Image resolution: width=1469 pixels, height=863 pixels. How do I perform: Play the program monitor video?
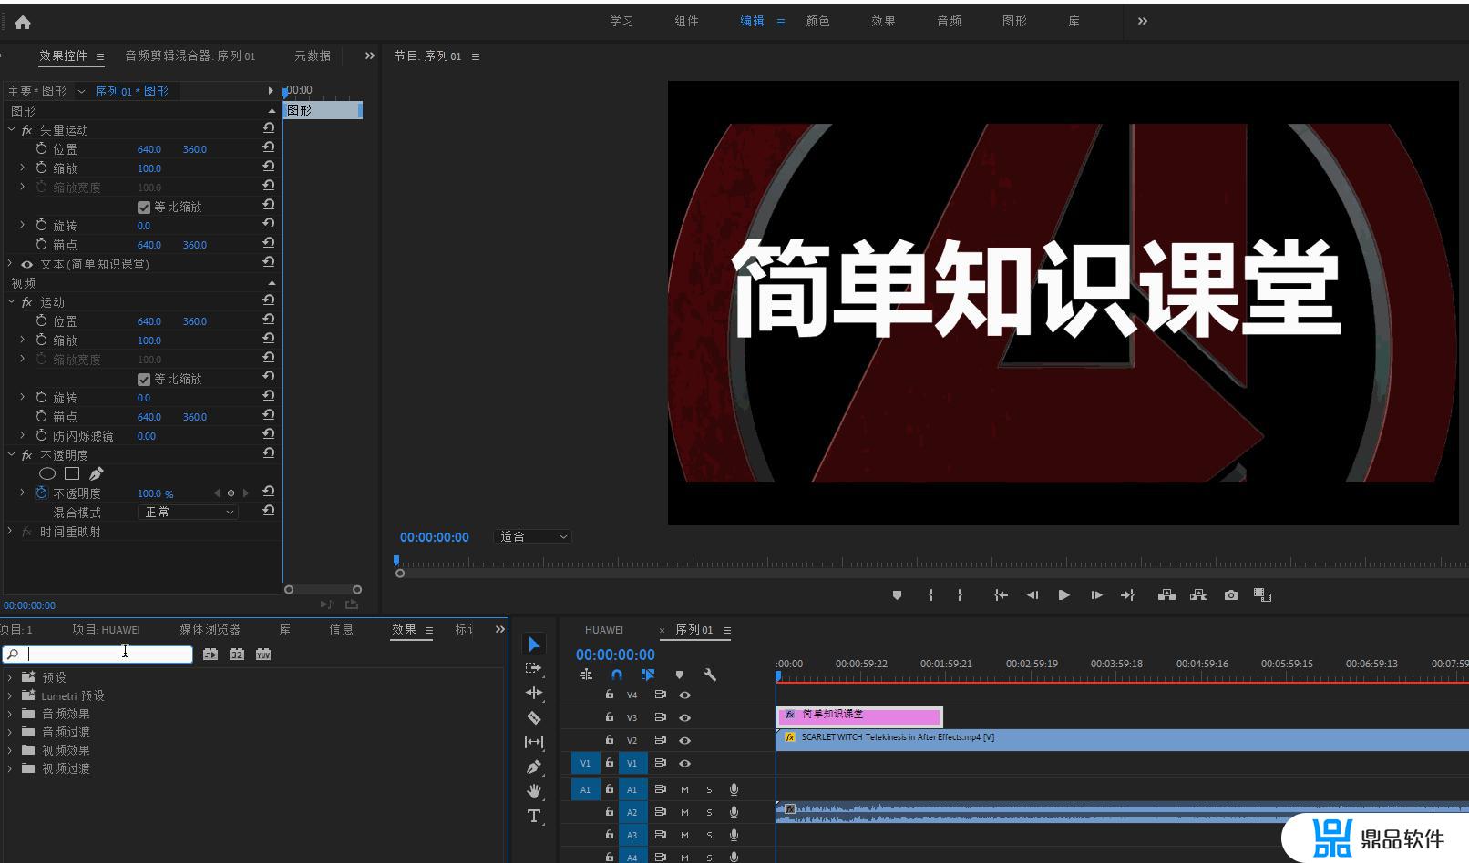click(1063, 595)
